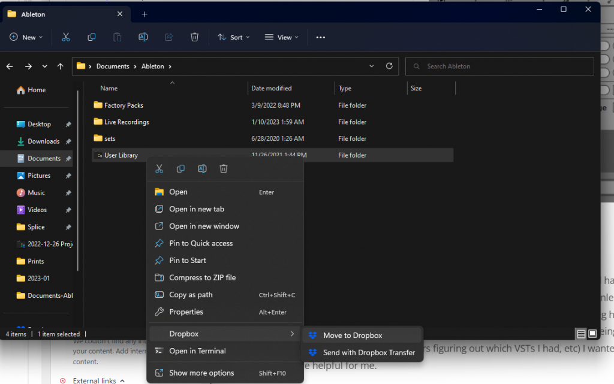Select Move to Dropbox
This screenshot has height=384, width=614.
pos(352,335)
